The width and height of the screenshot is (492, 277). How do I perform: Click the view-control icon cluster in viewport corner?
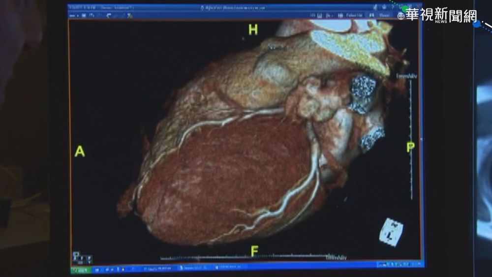tap(82, 258)
